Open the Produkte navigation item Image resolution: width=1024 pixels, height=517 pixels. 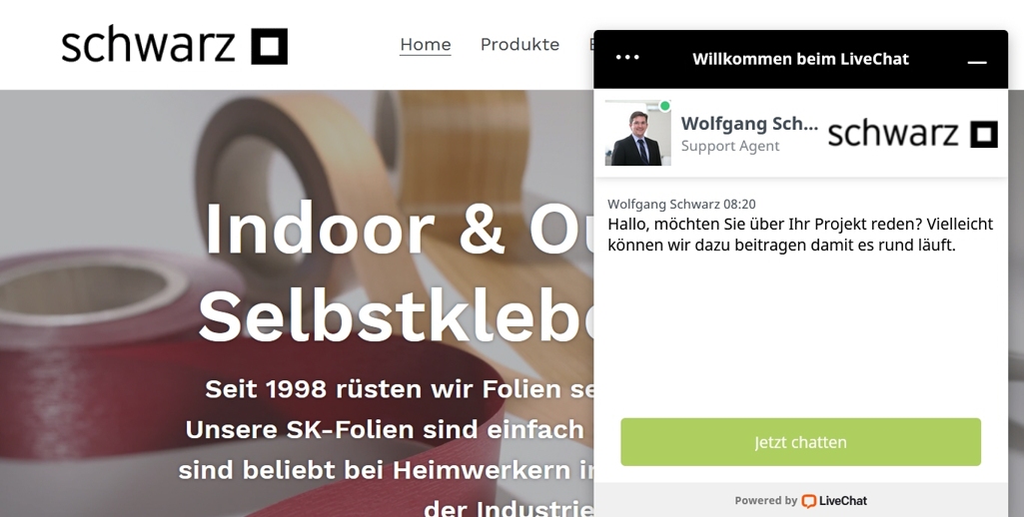point(519,44)
